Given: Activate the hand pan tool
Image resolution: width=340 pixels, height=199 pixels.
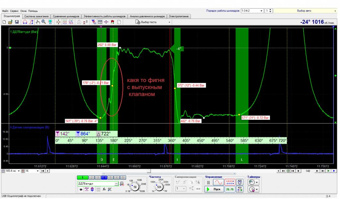Looking at the screenshot, I should pos(38,22).
